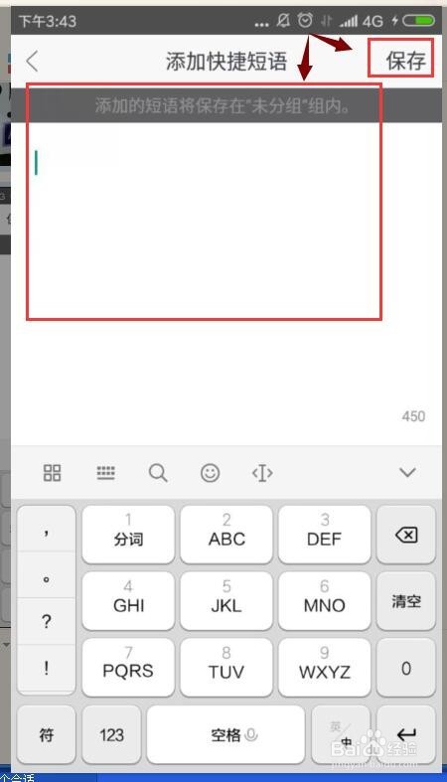Tap the backspace delete key

(x=406, y=535)
